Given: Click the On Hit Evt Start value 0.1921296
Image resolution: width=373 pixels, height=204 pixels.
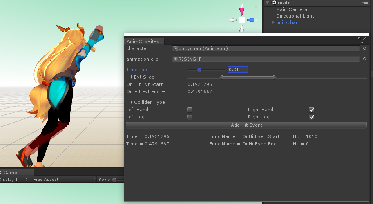Looking at the screenshot, I should [x=200, y=84].
